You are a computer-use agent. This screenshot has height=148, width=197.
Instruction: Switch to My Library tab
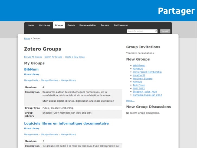pyautogui.click(x=44, y=25)
